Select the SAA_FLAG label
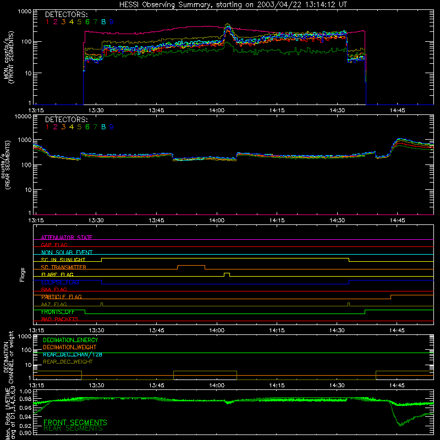 tap(54, 289)
